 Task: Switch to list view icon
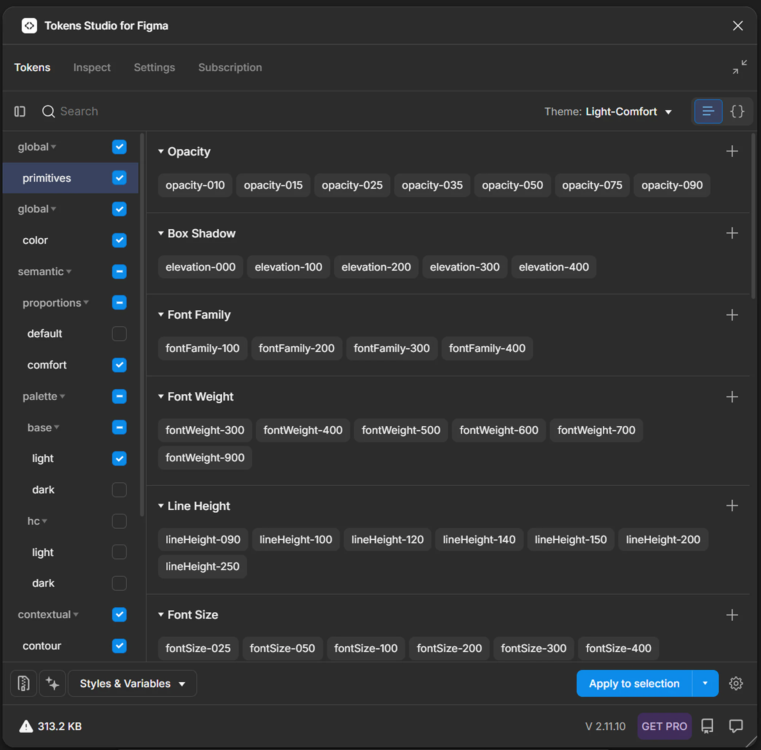point(708,111)
